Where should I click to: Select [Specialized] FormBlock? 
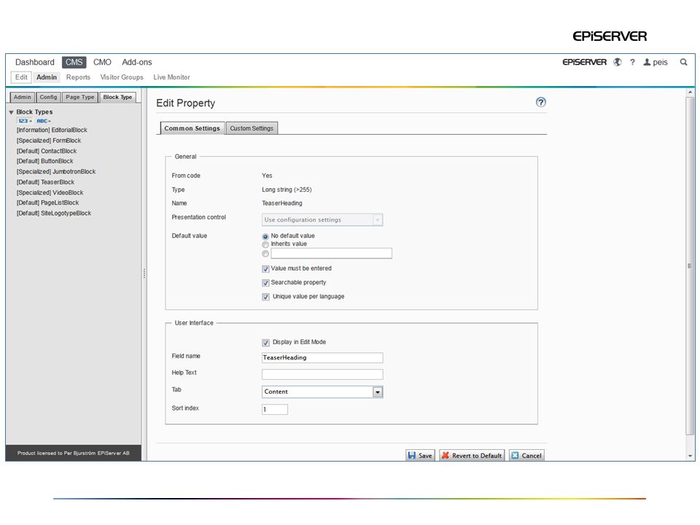point(49,141)
